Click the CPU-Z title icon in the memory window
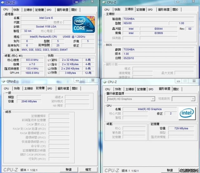The image size is (200, 173). click(x=3, y=81)
